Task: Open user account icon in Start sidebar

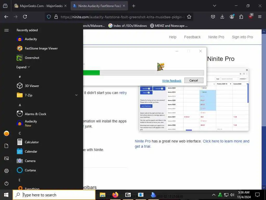Action: coord(6,133)
